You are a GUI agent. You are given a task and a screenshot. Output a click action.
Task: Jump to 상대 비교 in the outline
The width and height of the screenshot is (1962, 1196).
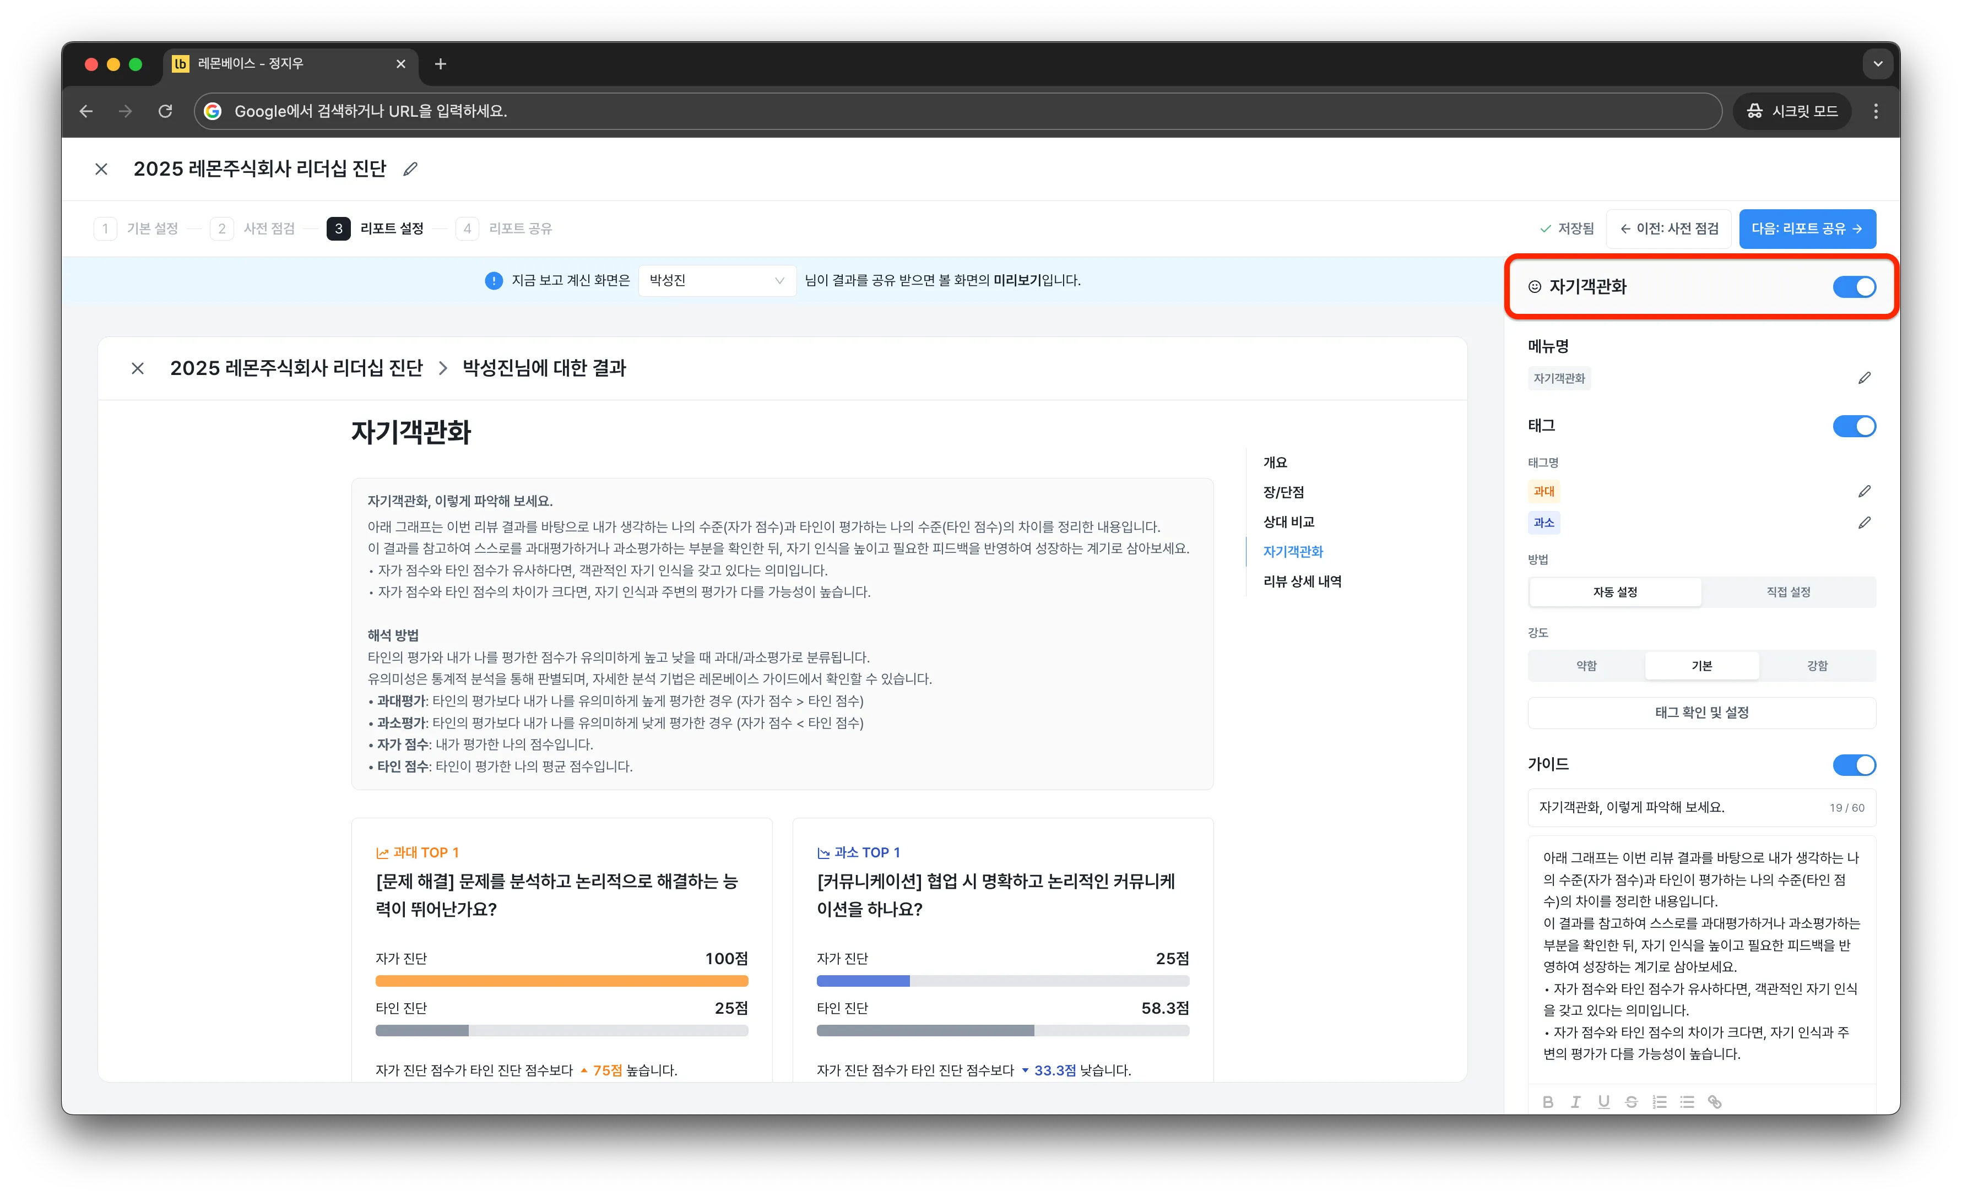coord(1288,521)
